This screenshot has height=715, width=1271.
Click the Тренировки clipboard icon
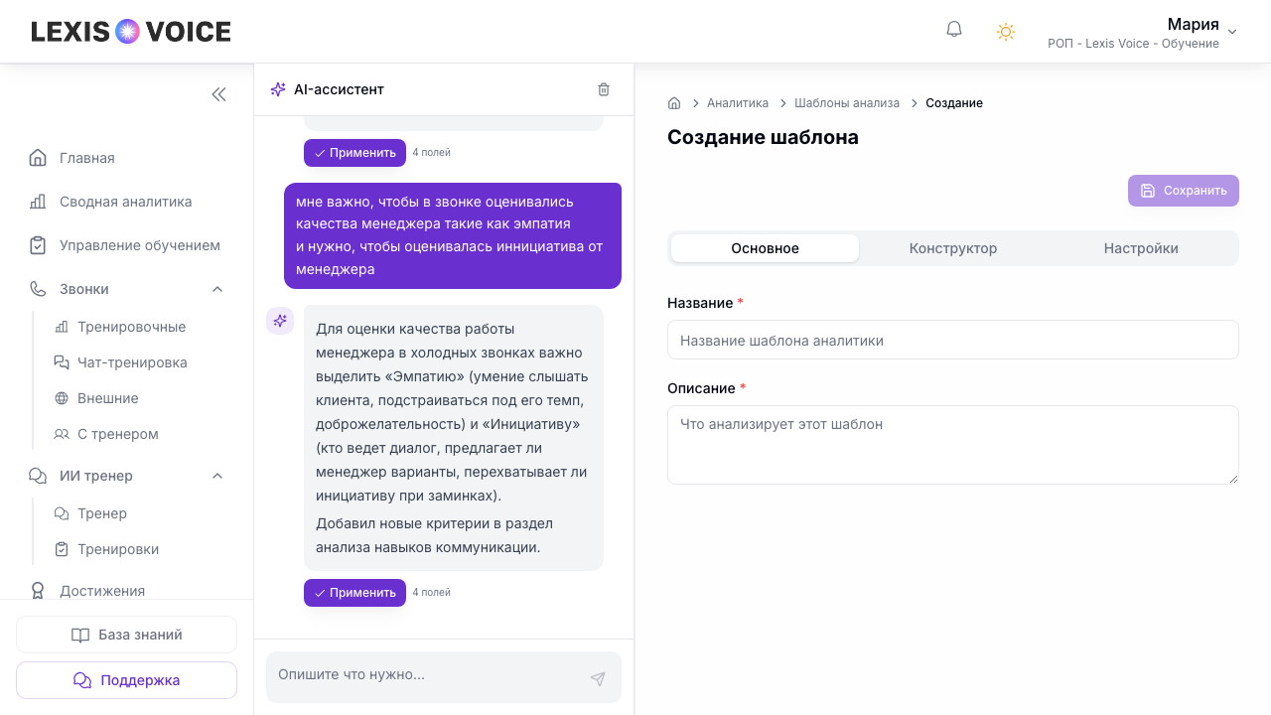62,549
